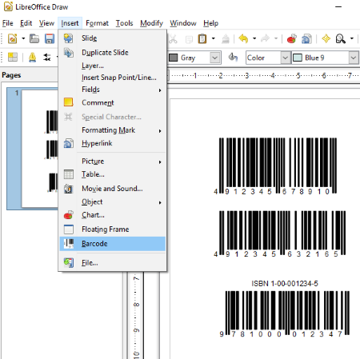Click the New document toolbar icon
The height and width of the screenshot is (359, 360).
(12, 39)
